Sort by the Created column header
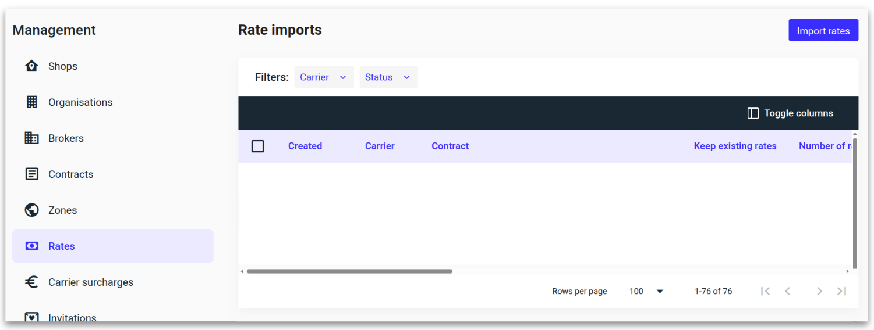The image size is (874, 330). coord(305,146)
